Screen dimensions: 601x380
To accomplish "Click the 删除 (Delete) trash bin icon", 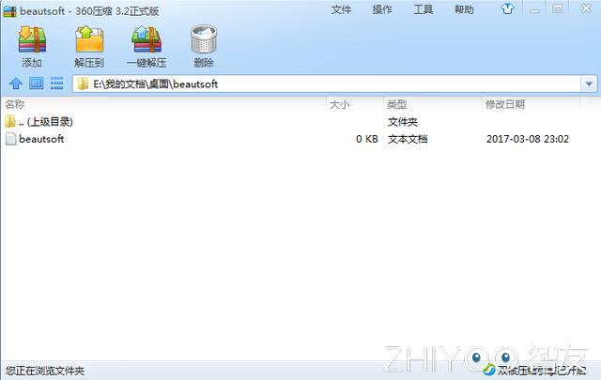I will coord(204,39).
